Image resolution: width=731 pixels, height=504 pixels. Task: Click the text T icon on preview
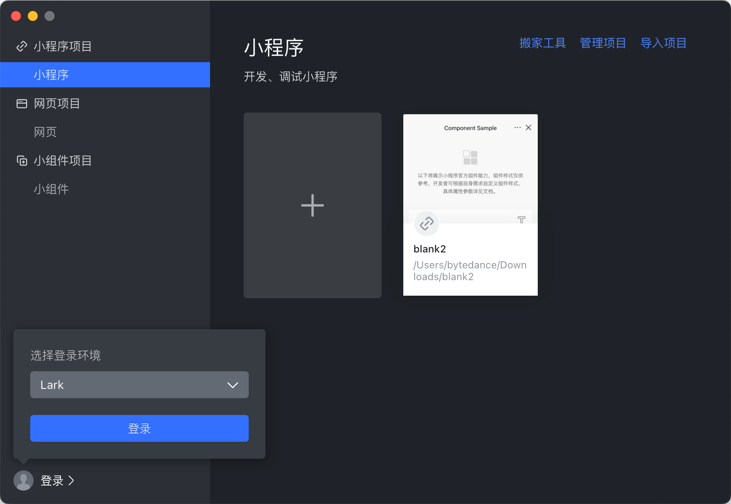(521, 220)
